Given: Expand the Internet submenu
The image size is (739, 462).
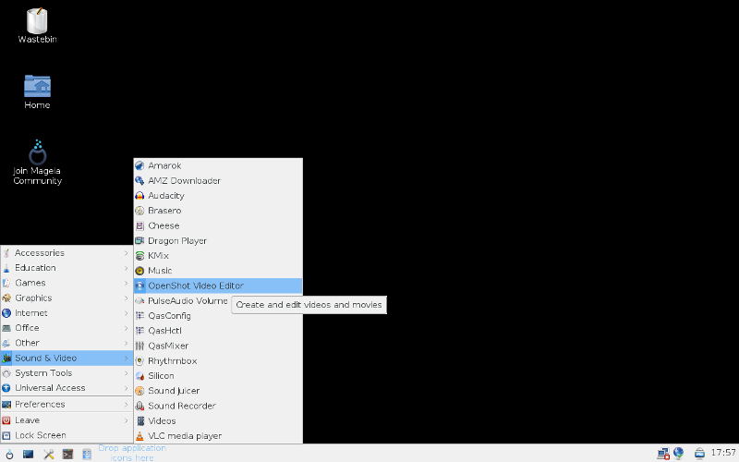Looking at the screenshot, I should 67,313.
